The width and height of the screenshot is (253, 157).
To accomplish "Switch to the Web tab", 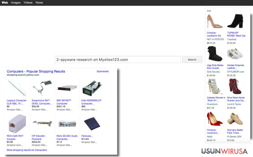I will pyautogui.click(x=5, y=3).
